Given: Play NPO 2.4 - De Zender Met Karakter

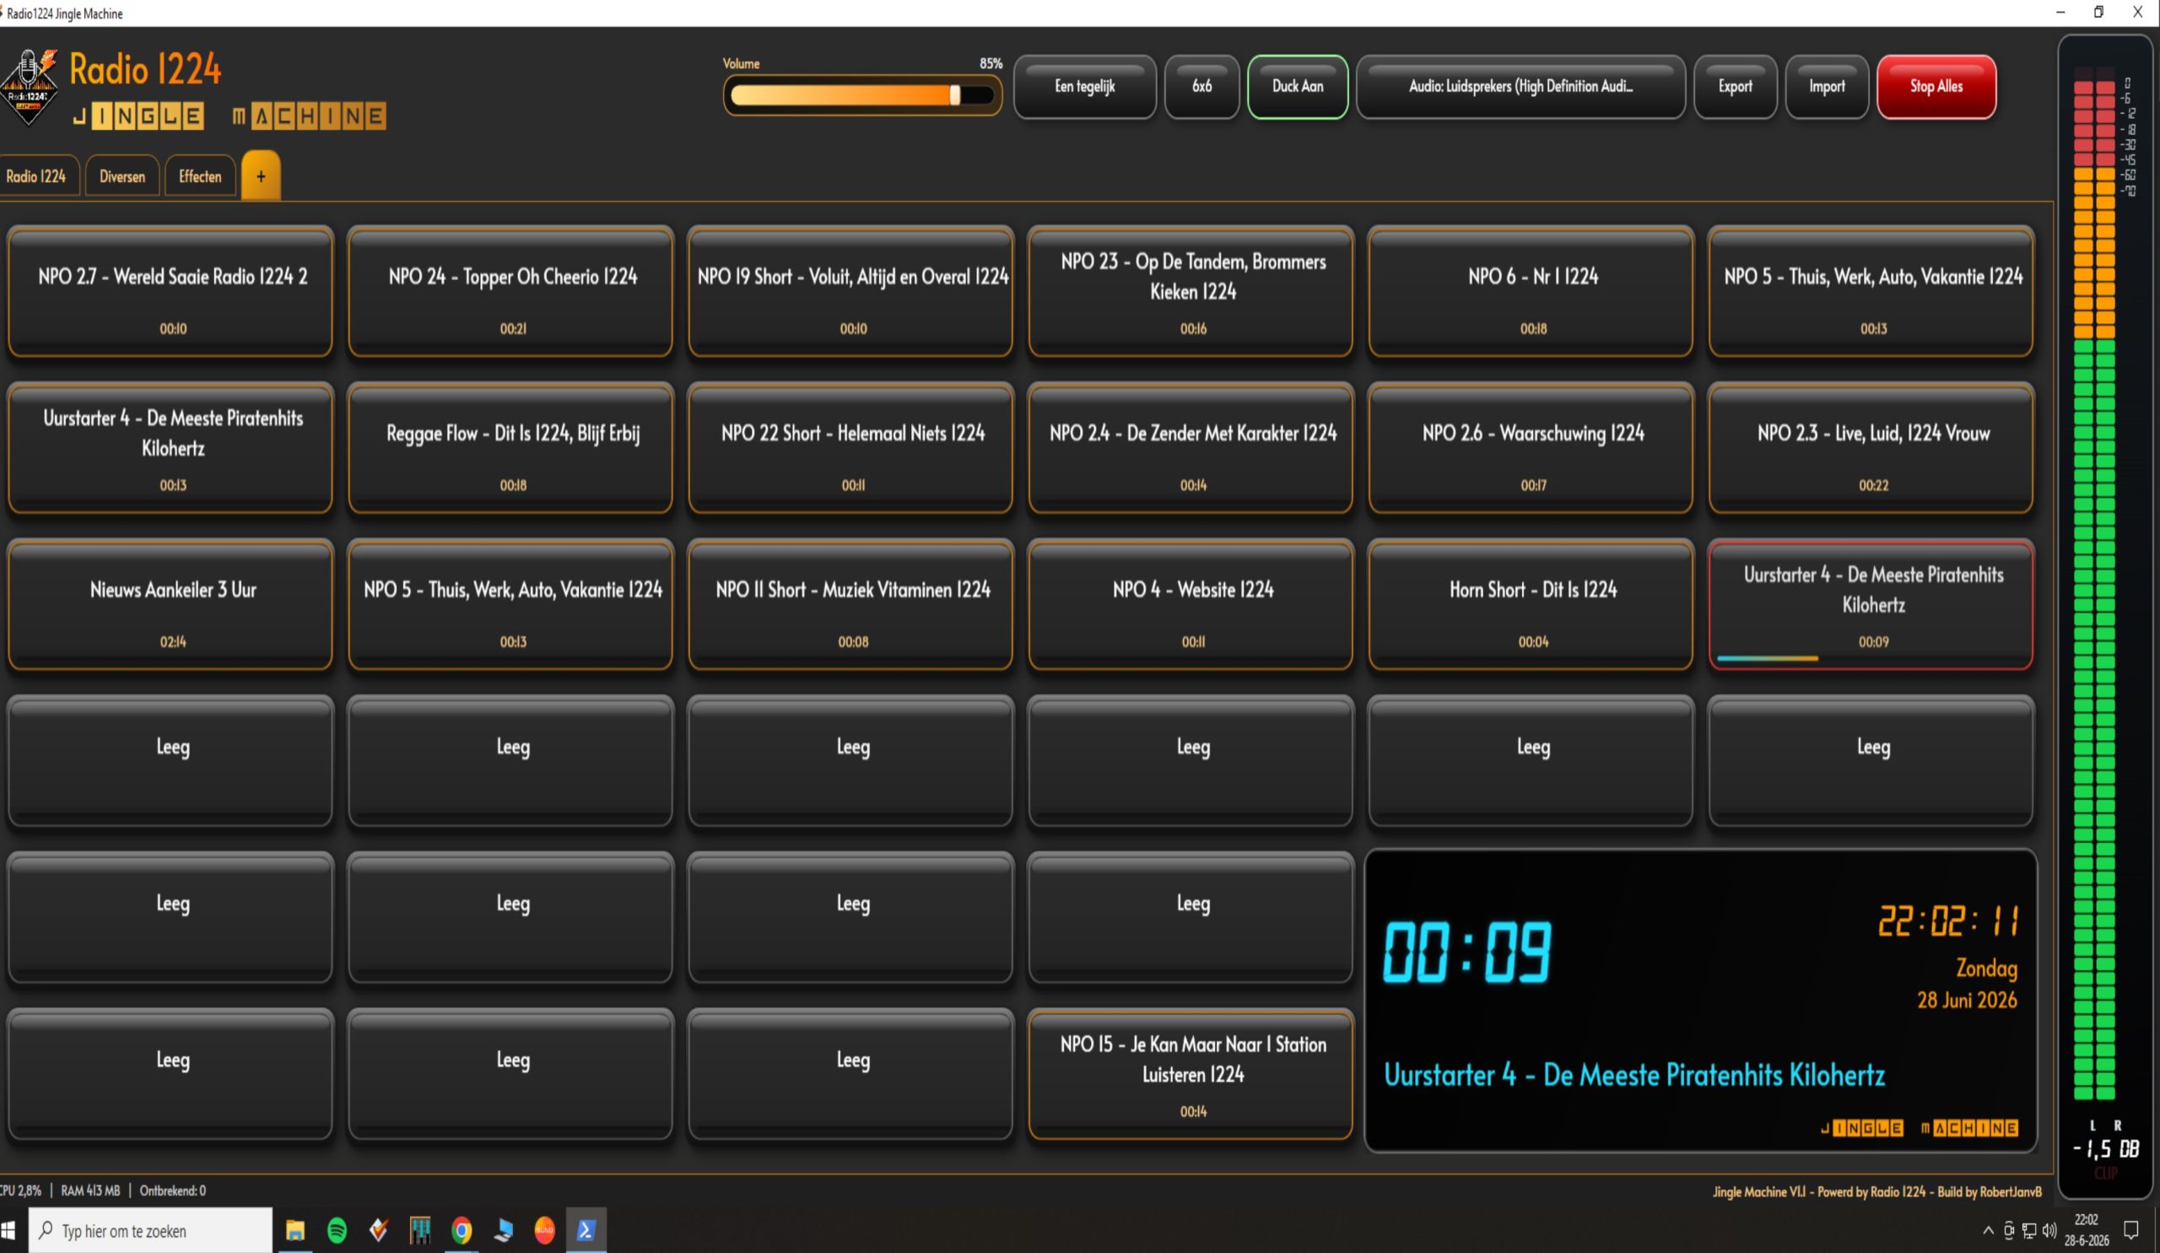Looking at the screenshot, I should pos(1191,448).
